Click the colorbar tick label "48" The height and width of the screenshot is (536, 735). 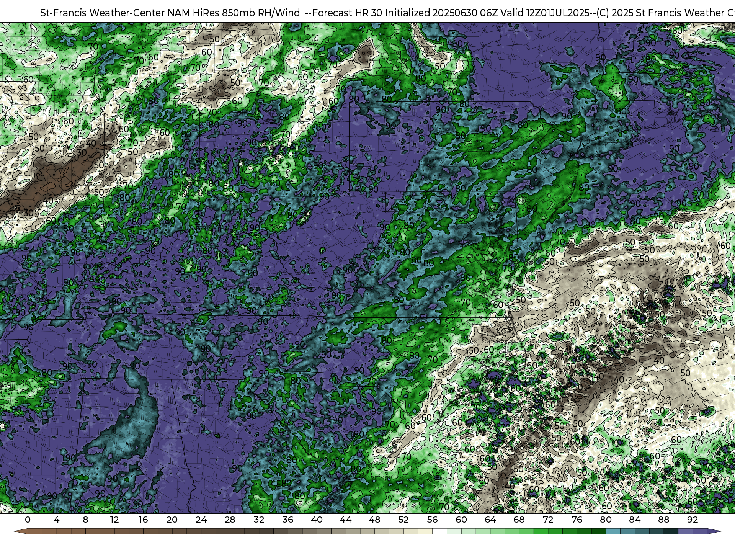374,520
